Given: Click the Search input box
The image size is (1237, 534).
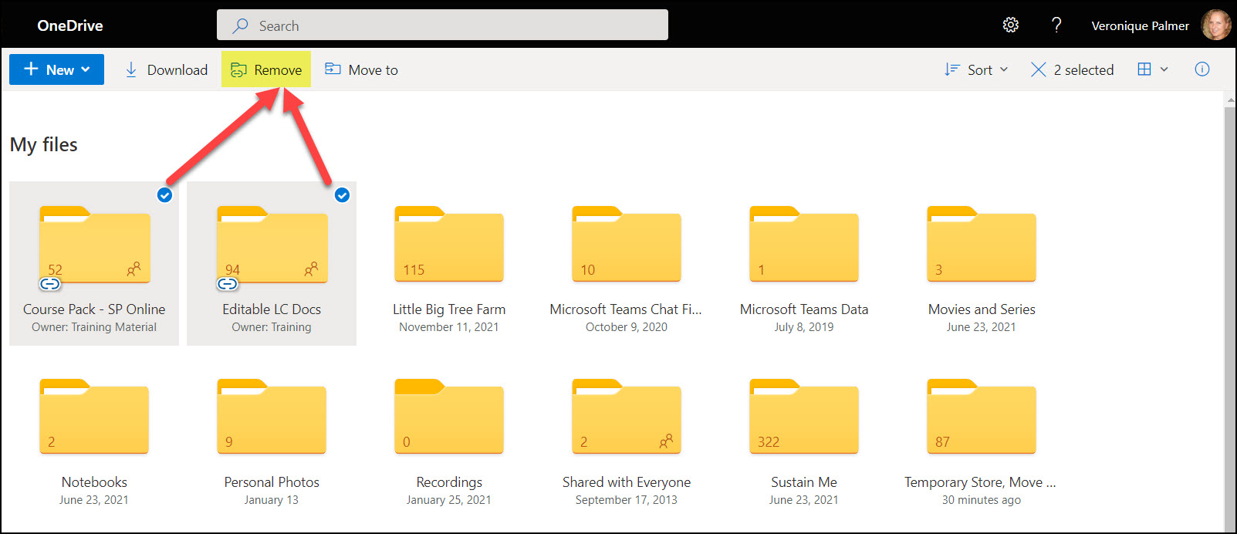Looking at the screenshot, I should (x=442, y=25).
